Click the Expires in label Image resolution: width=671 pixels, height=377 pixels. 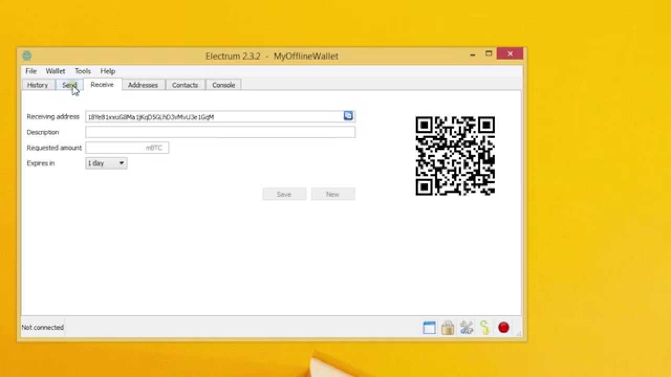[40, 163]
